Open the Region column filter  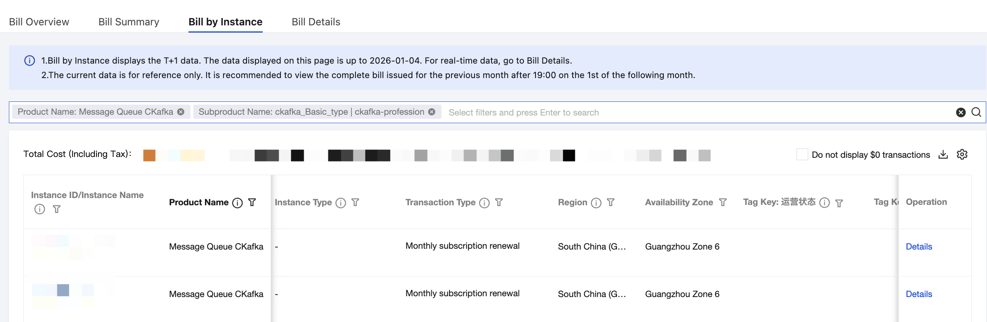click(611, 202)
